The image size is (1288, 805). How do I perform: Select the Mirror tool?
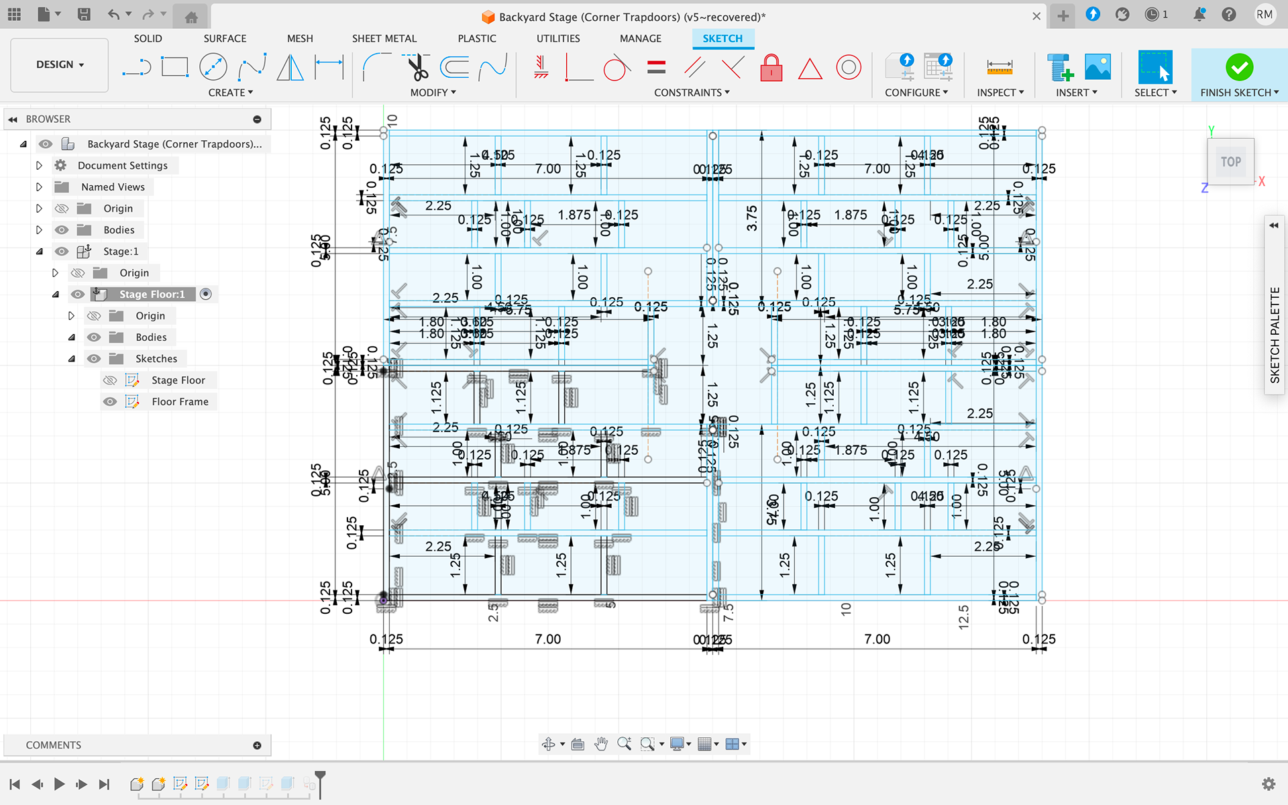290,68
